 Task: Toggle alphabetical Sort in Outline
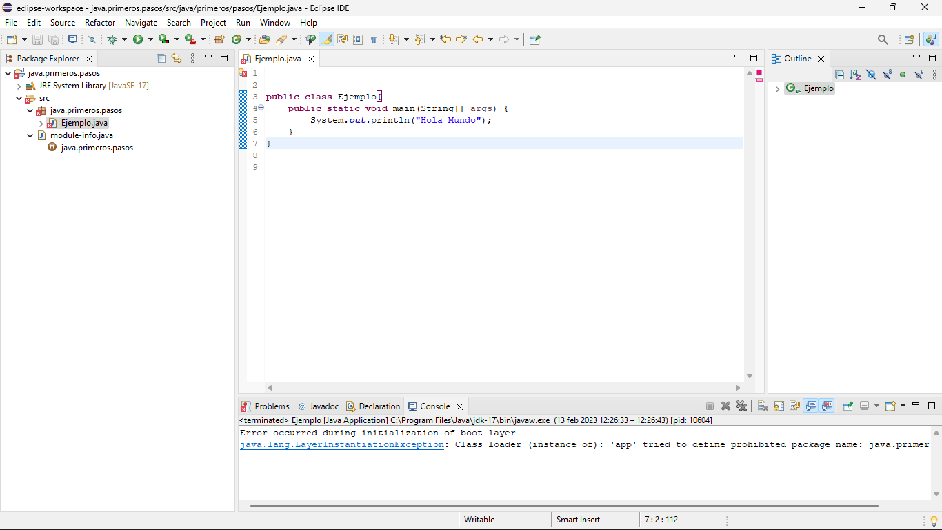coord(855,75)
